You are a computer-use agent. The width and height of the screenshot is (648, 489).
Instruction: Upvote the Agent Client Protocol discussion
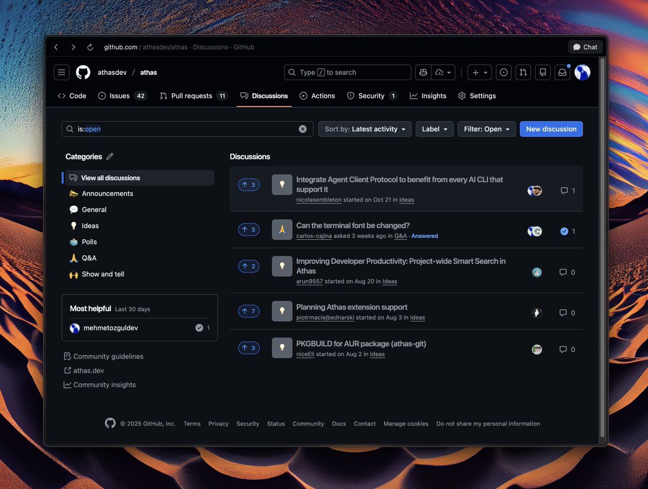(x=249, y=185)
